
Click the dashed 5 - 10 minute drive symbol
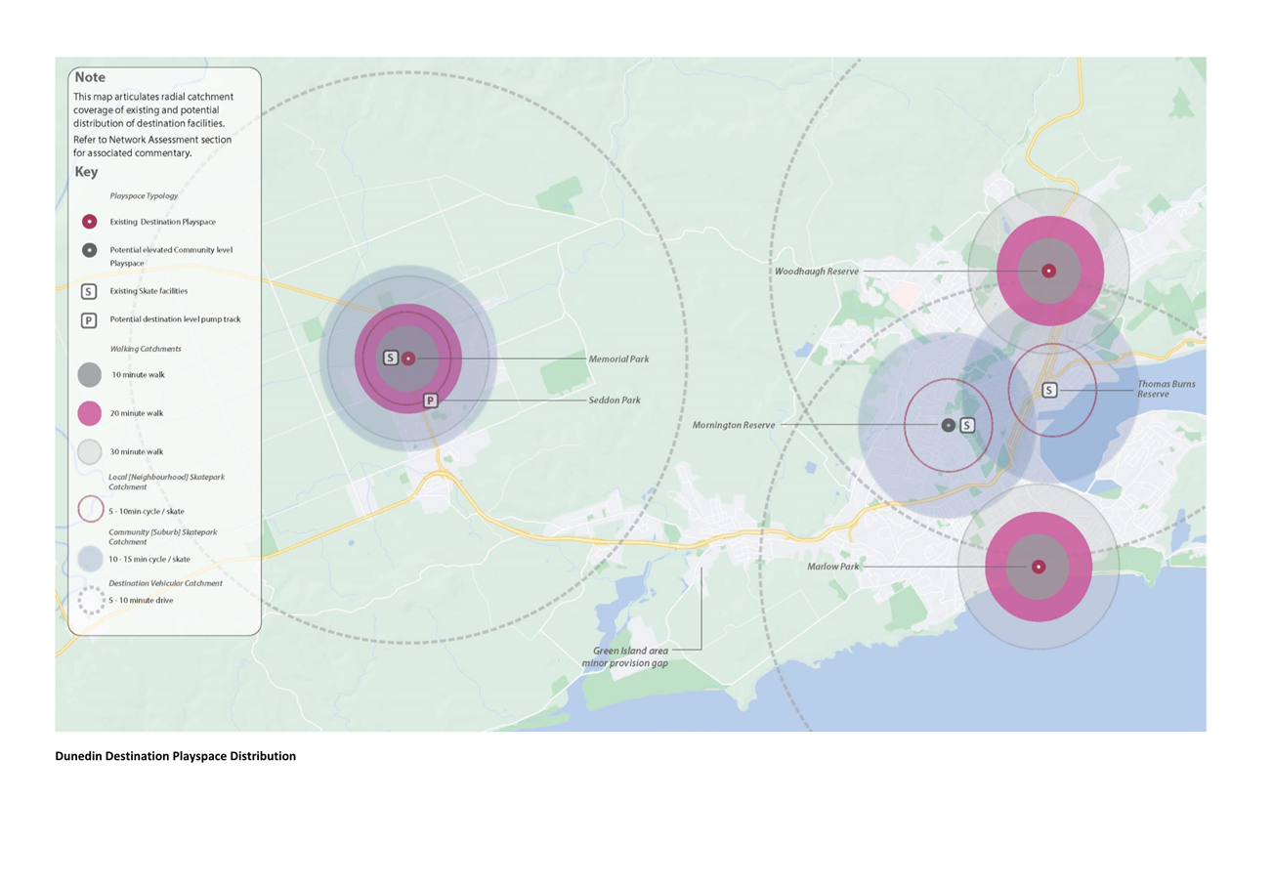click(89, 600)
